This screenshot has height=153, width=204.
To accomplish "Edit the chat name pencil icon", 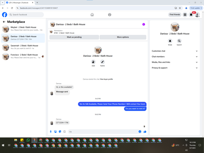I will [x=102, y=62].
